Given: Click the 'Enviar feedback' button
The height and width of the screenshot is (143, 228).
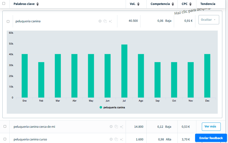Looking at the screenshot, I should [211, 138].
